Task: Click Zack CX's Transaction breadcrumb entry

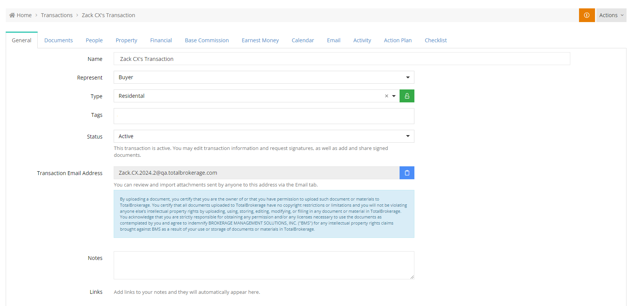Action: coord(108,15)
